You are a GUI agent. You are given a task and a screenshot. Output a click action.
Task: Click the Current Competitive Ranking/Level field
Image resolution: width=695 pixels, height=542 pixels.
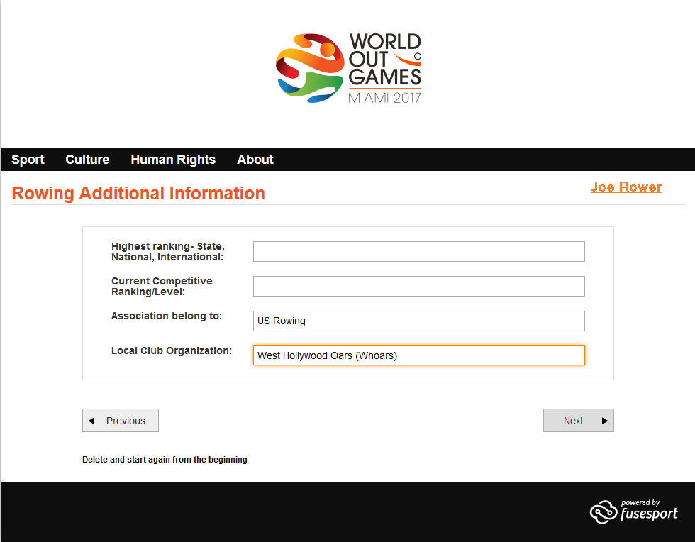(x=418, y=286)
